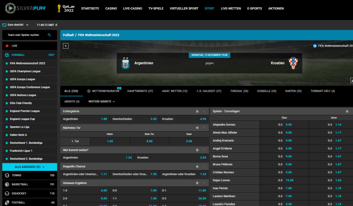
Task: Favorite the Wer kommt weiter market star
Action: pyautogui.click(x=197, y=150)
